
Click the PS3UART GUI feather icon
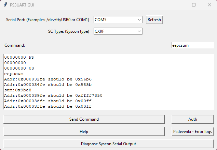click(x=5, y=5)
